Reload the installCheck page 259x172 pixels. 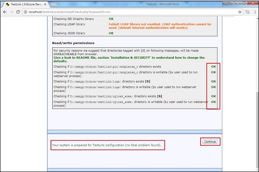point(18,12)
